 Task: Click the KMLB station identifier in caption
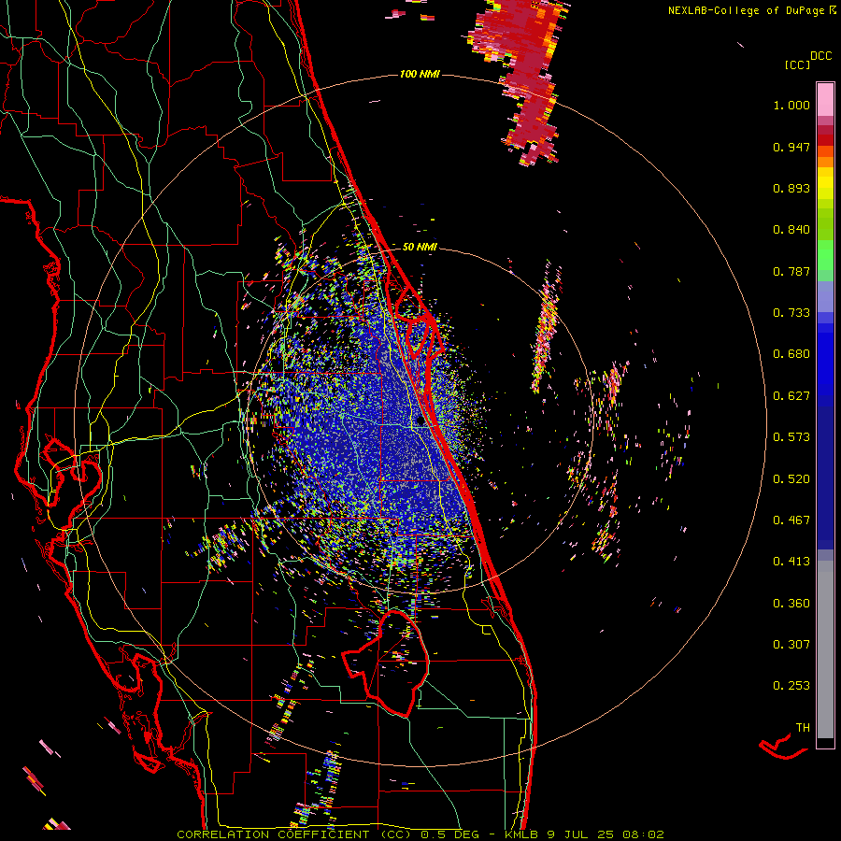coord(523,834)
